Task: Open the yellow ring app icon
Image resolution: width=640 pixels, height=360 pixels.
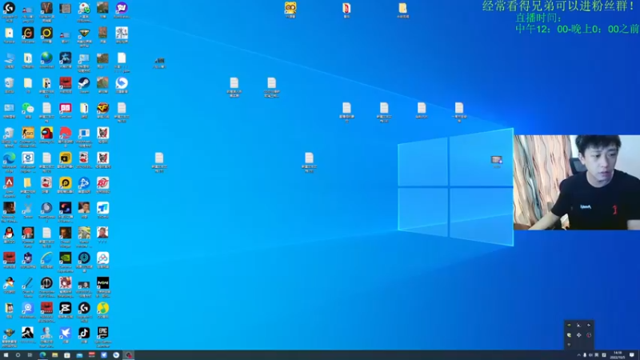Action: (x=46, y=34)
